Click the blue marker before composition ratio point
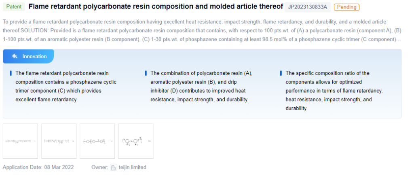414x183 pixels. [281, 73]
